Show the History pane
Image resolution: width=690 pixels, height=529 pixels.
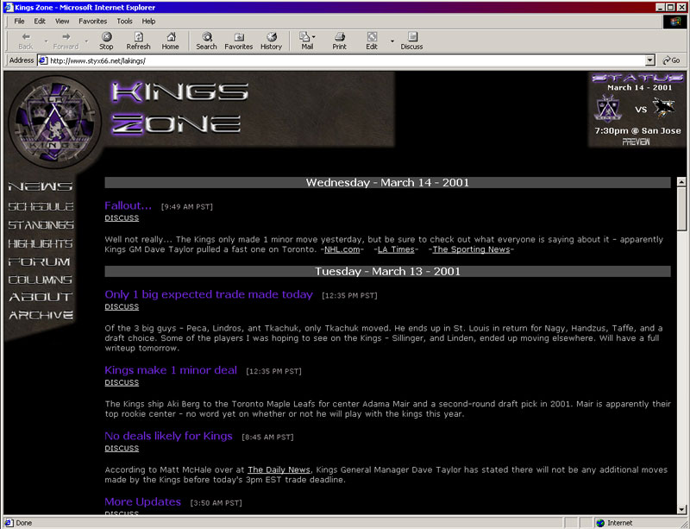pyautogui.click(x=271, y=41)
